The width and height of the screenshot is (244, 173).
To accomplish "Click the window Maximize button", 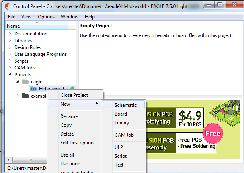I will tap(220, 4).
